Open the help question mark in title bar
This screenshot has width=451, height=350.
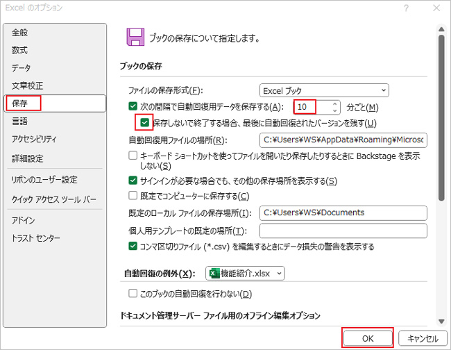pyautogui.click(x=406, y=8)
